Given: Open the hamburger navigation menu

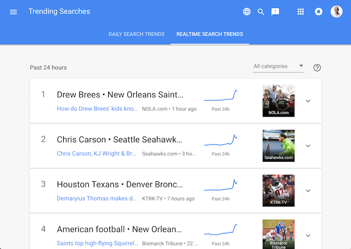Looking at the screenshot, I should coord(14,12).
